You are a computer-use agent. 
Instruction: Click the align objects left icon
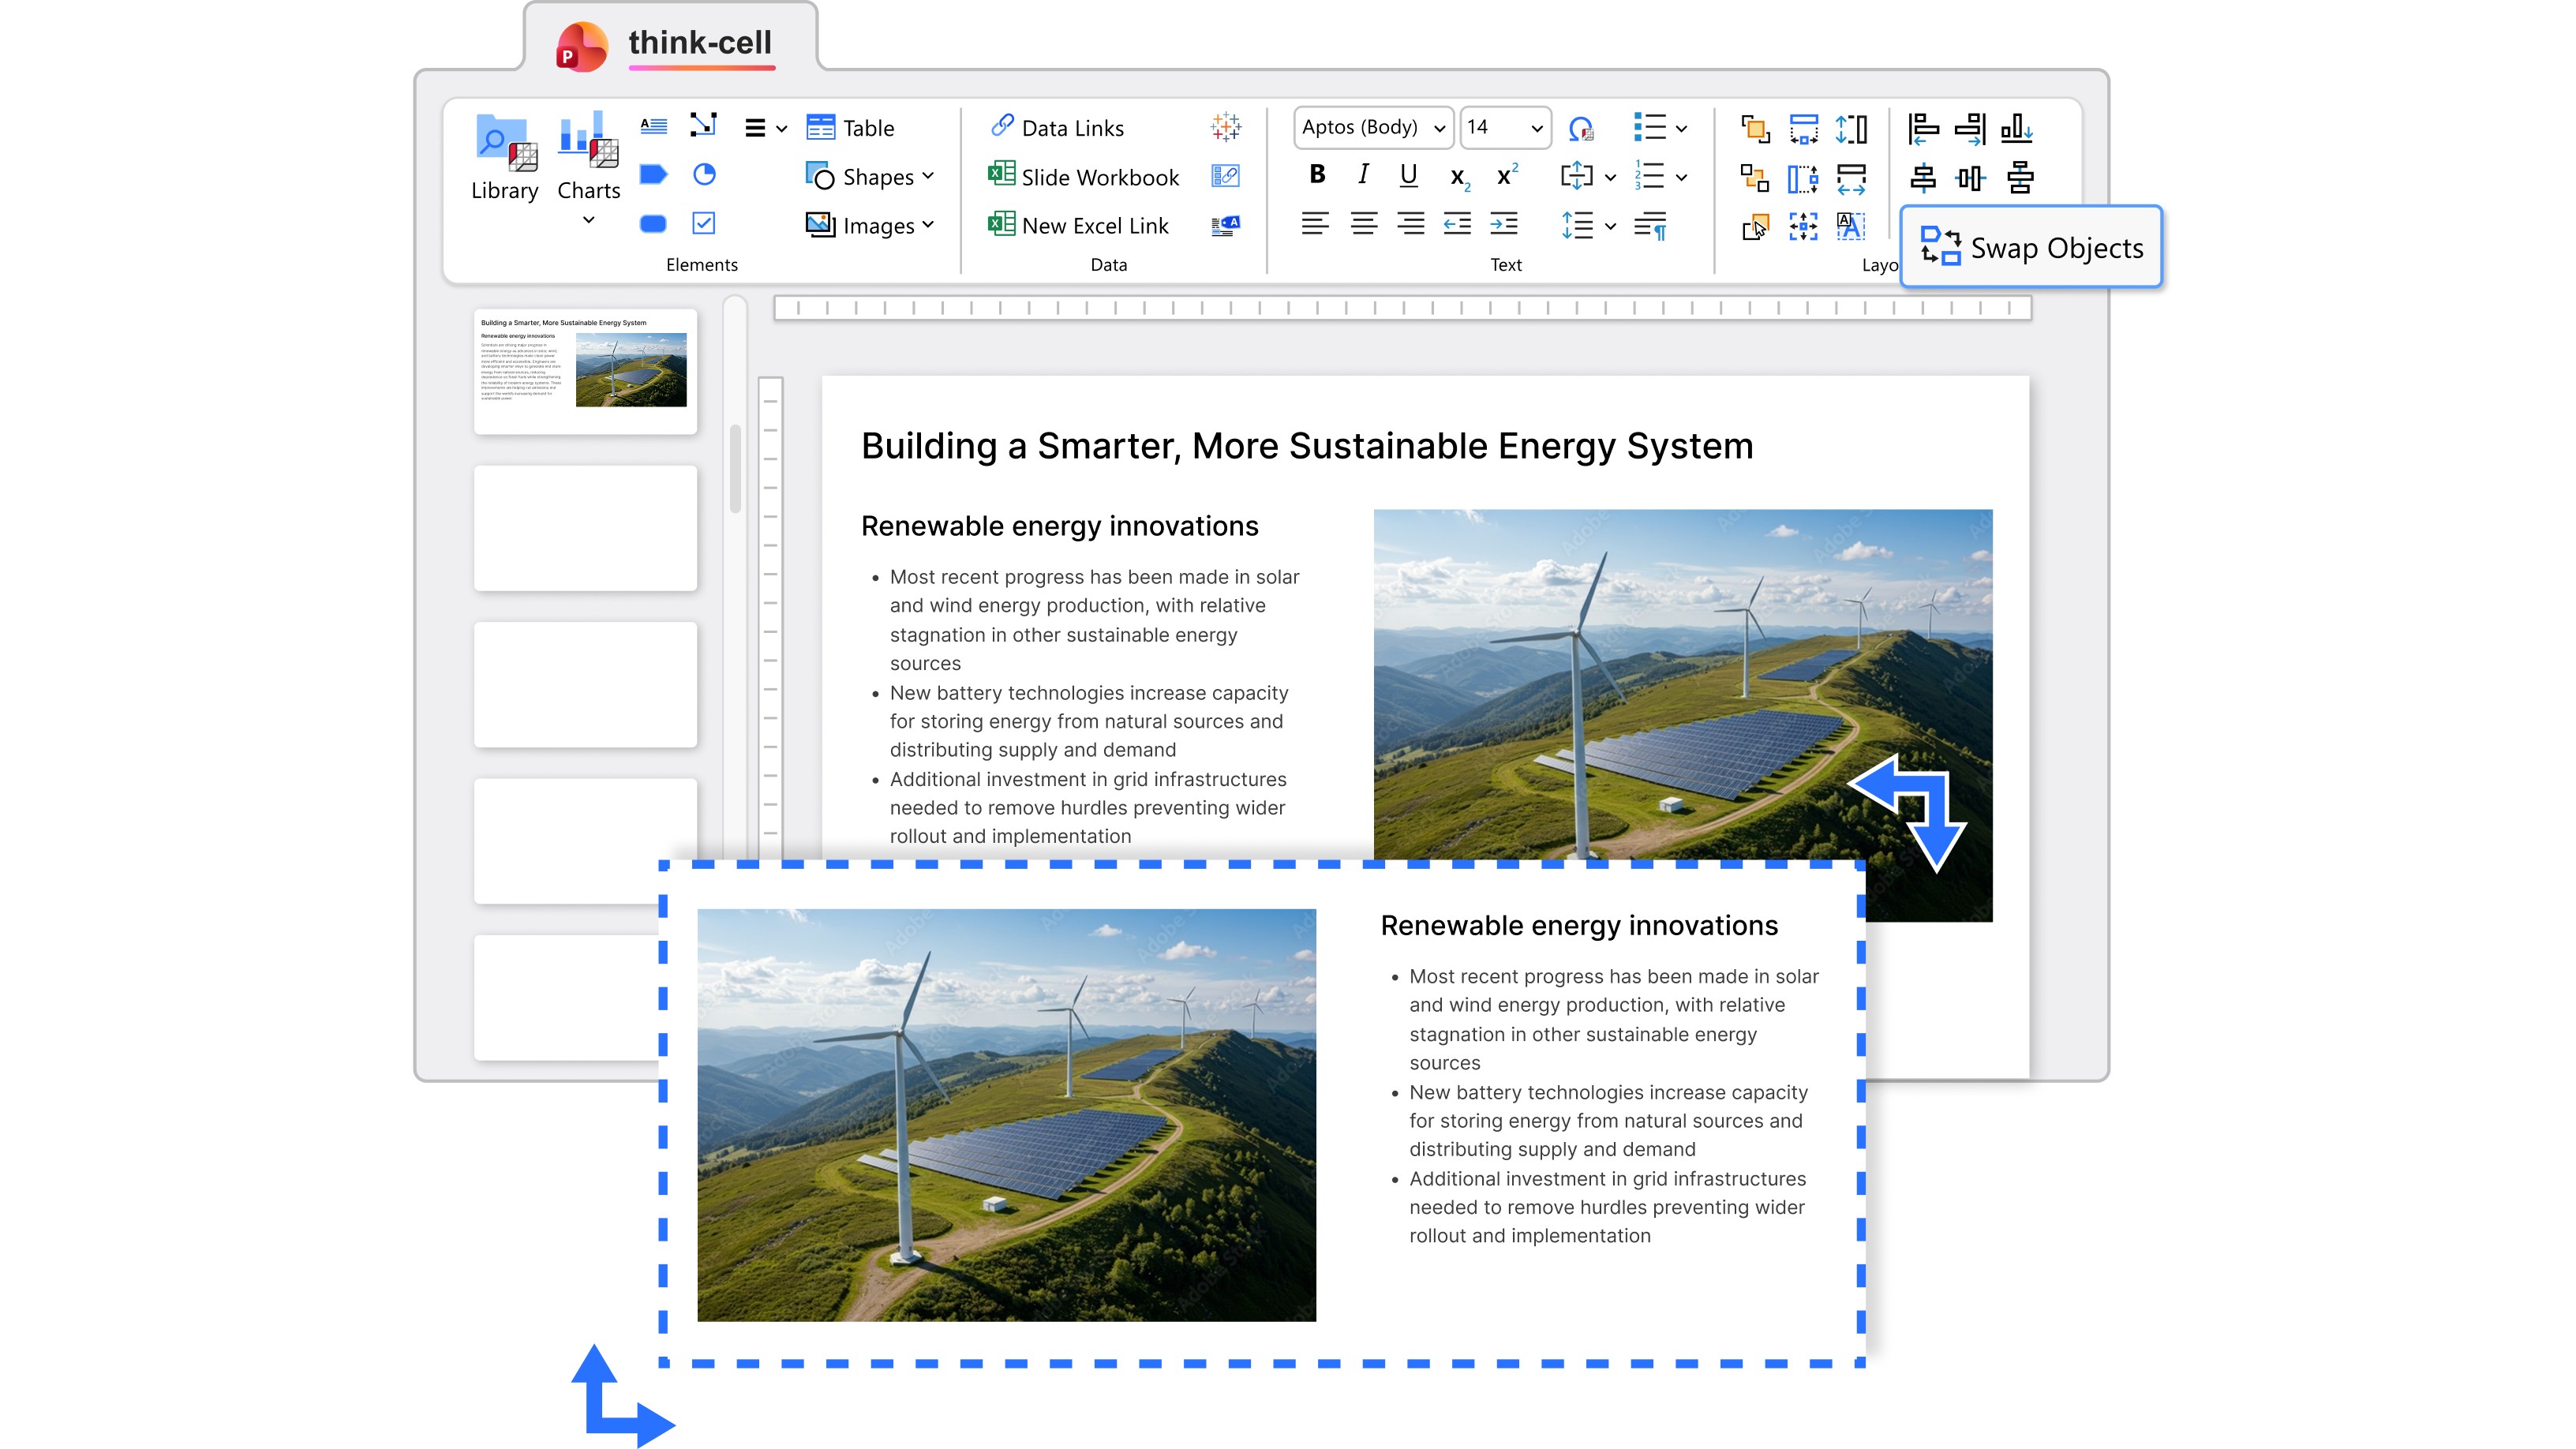point(1922,128)
